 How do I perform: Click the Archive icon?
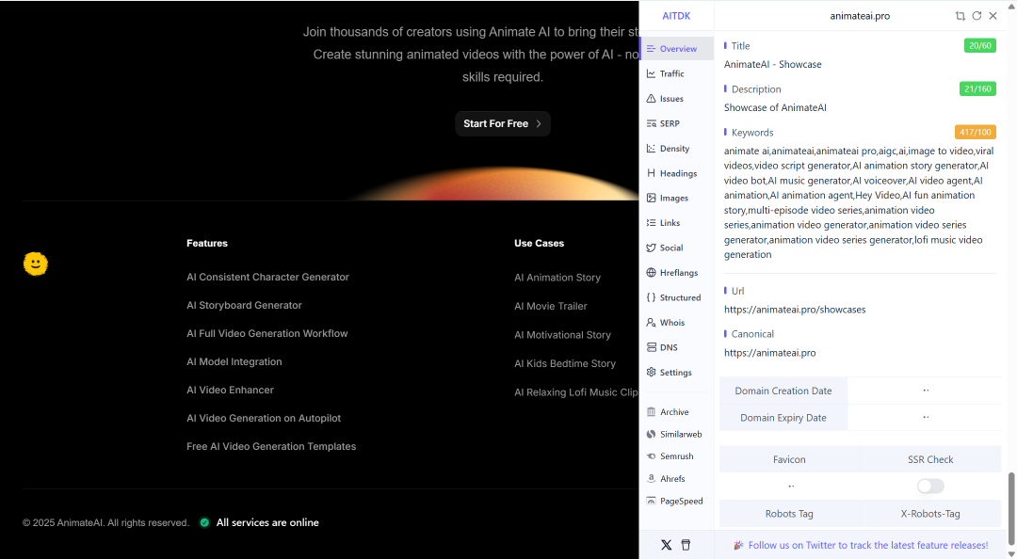coord(652,412)
